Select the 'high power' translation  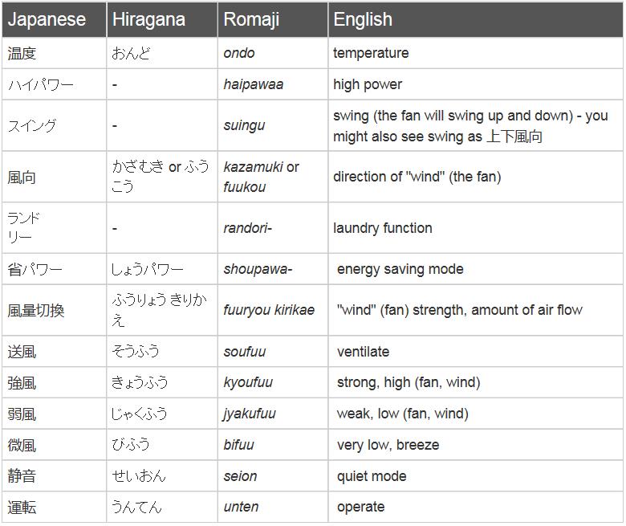click(368, 85)
